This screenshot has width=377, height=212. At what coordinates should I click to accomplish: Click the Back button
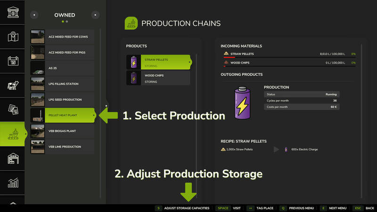(365, 208)
